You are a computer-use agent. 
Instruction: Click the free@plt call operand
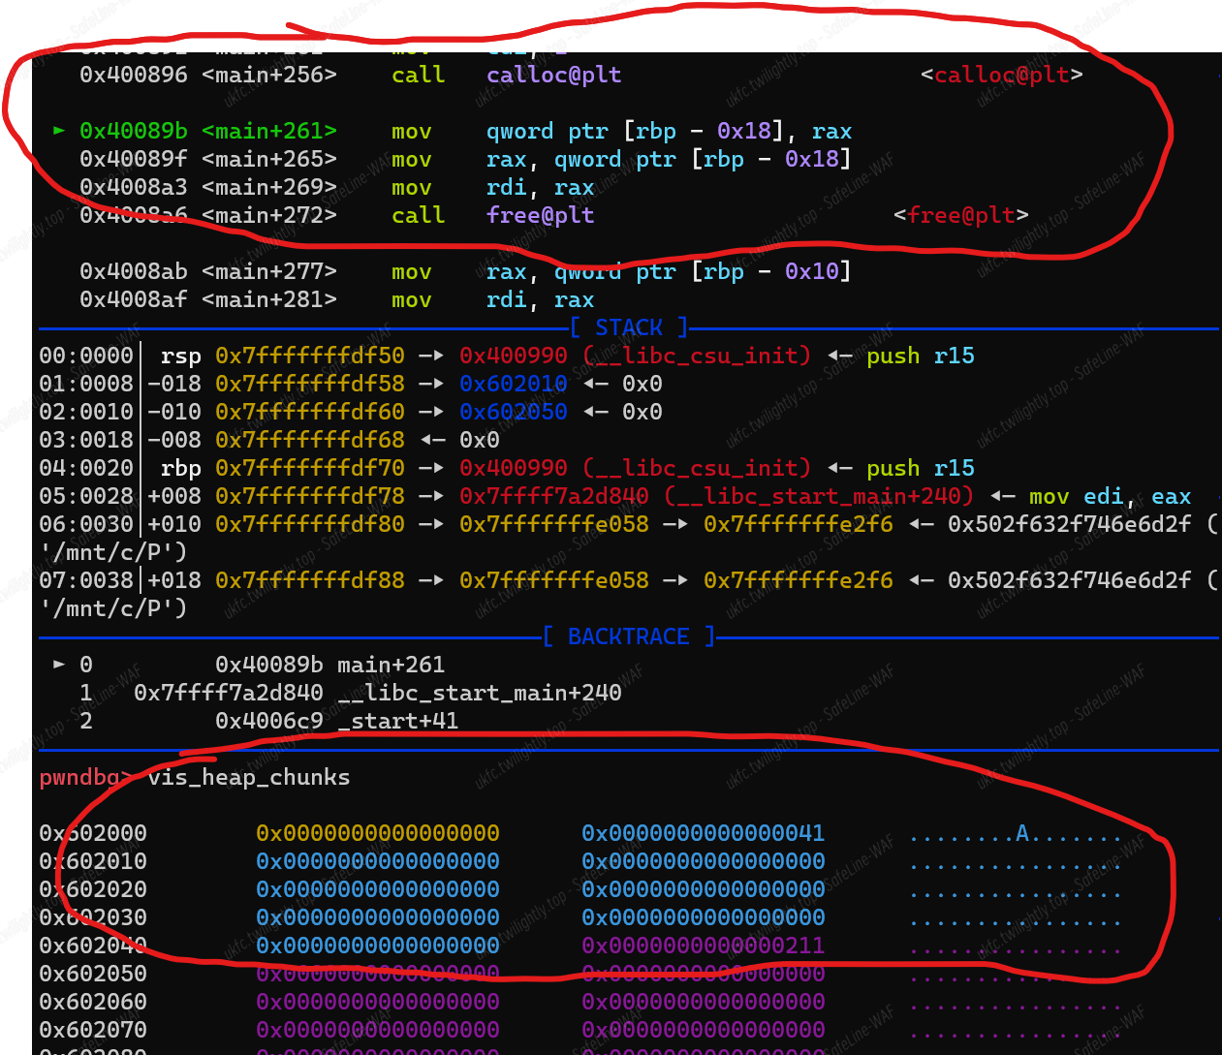coord(540,215)
